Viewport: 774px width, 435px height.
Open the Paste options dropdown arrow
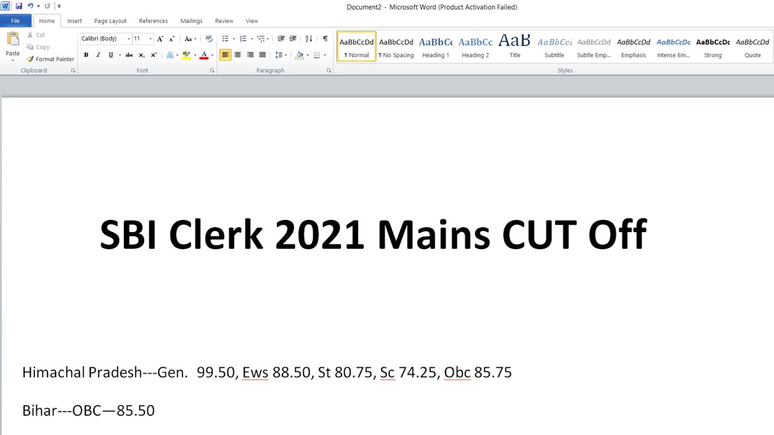click(x=13, y=60)
